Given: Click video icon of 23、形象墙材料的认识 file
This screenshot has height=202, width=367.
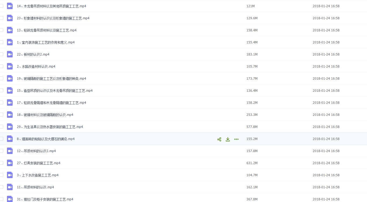Looking at the screenshot, I should coord(10,18).
